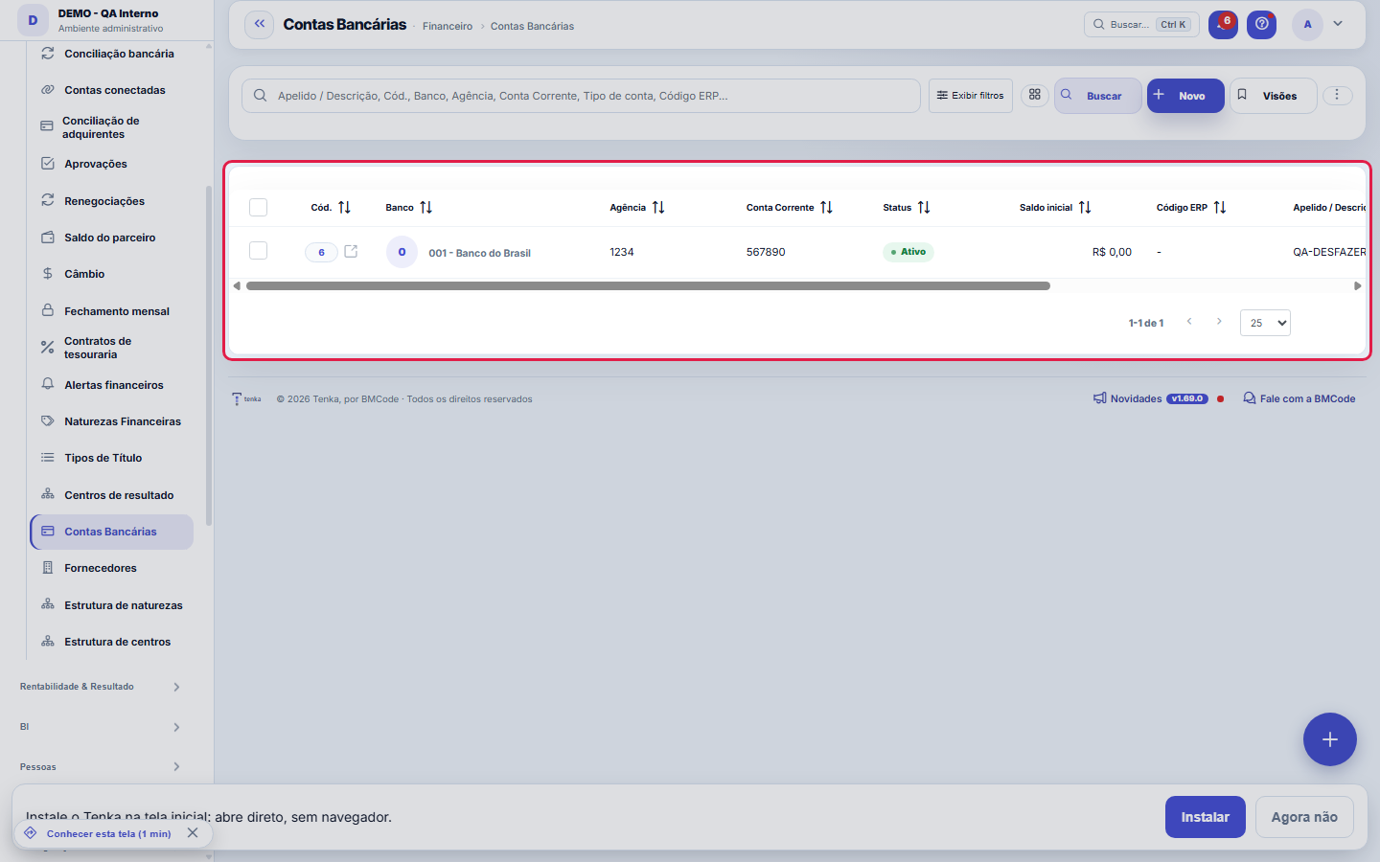
Task: Sort by Código ERP column arrows
Action: point(1220,208)
